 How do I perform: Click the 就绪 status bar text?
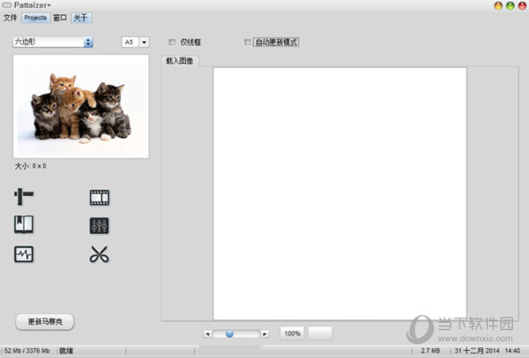coord(66,351)
